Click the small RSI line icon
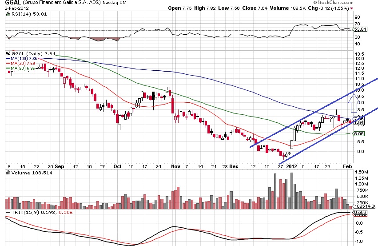The width and height of the screenshot is (378, 246). [8, 14]
